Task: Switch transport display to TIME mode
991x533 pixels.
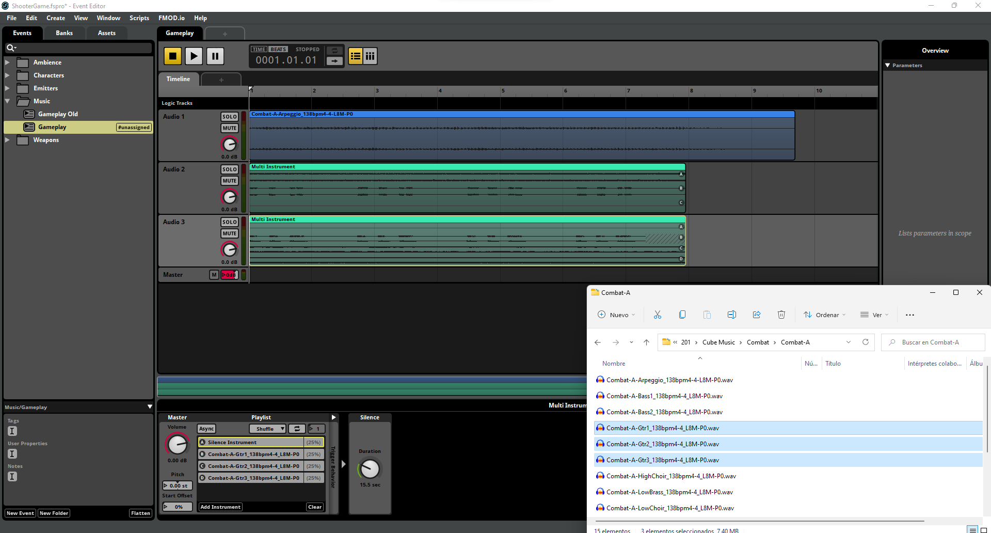Action: 259,50
